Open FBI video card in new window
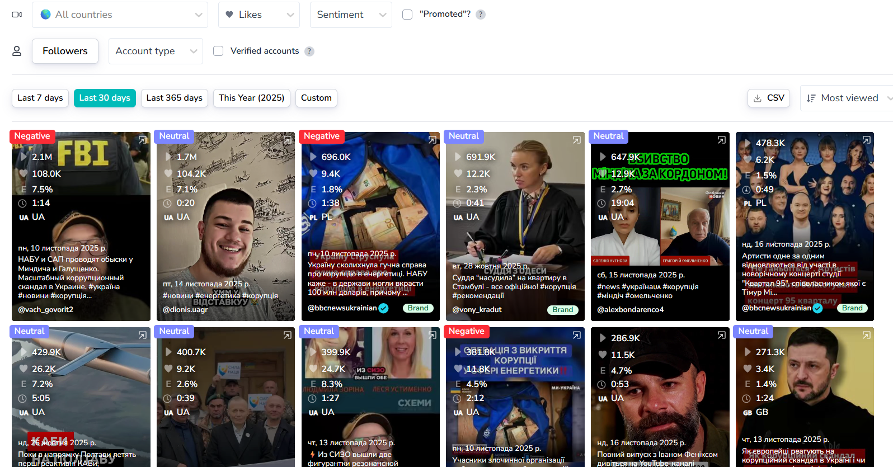 [x=143, y=140]
